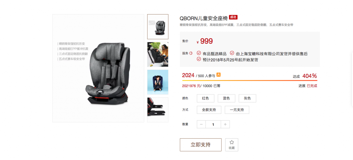Click the checkmark icon beside 有品甄选精品
The width and height of the screenshot is (353, 160).
(199, 53)
